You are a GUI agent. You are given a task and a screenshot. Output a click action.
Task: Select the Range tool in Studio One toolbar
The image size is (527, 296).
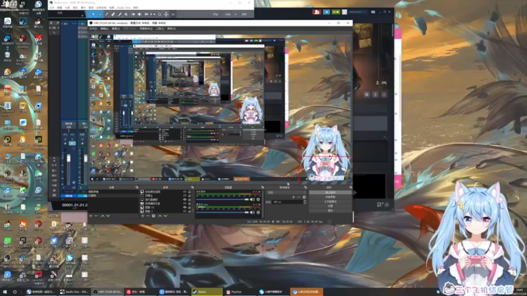[100, 14]
